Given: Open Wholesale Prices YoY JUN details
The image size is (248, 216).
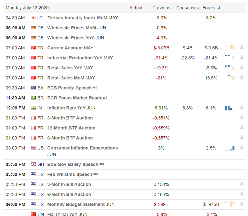Looking at the screenshot, I should point(76,38).
